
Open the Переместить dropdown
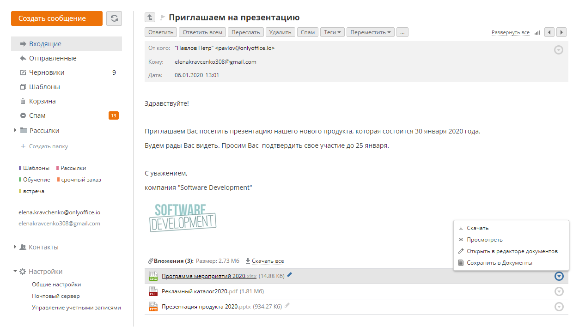(x=371, y=32)
